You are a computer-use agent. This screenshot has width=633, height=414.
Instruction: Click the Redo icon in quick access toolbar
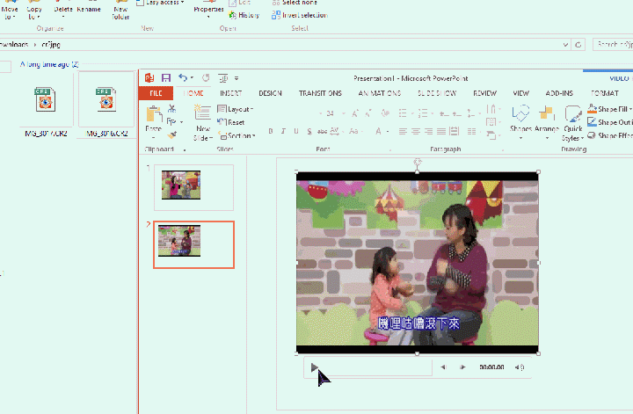[x=206, y=77]
